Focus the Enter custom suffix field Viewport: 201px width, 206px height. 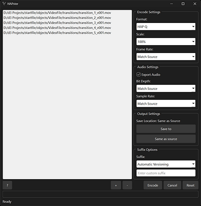(166, 173)
